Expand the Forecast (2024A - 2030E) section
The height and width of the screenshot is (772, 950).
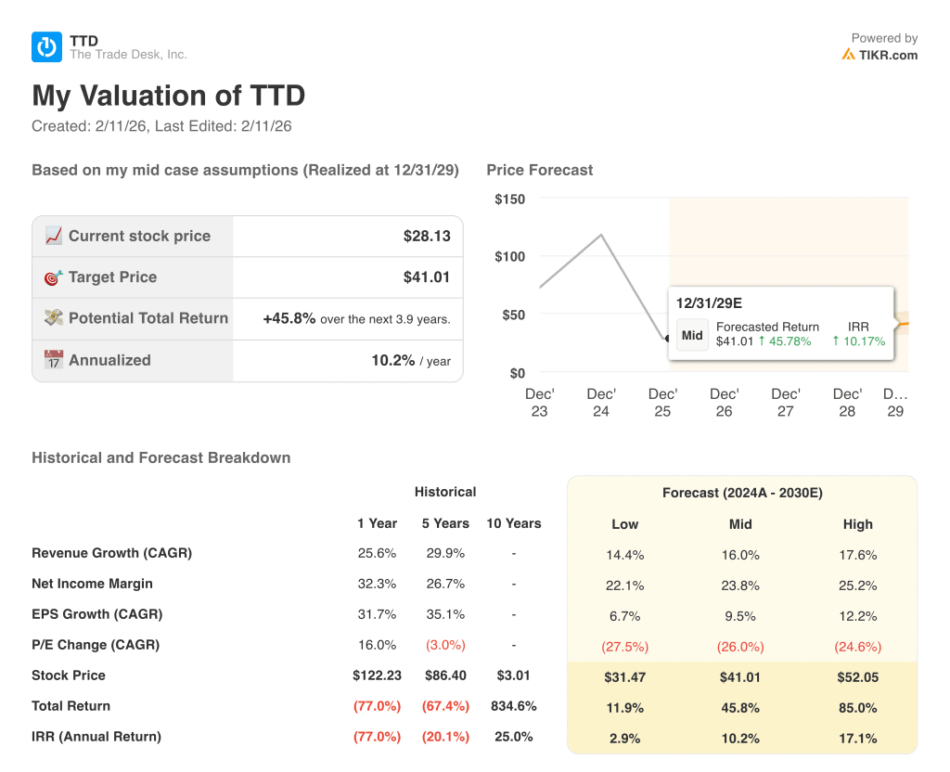click(742, 493)
